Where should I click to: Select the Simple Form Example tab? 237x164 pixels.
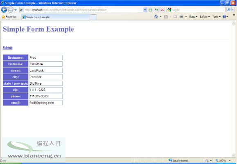[x=56, y=17]
